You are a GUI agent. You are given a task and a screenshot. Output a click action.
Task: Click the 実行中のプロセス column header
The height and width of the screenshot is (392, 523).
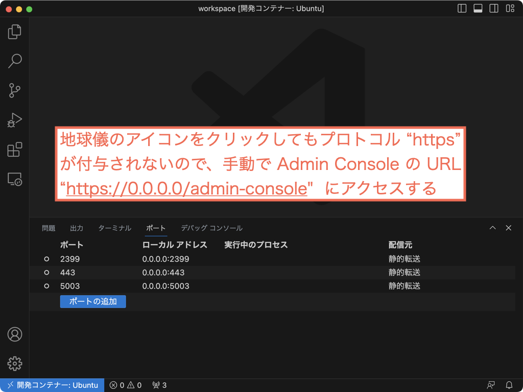pyautogui.click(x=256, y=245)
